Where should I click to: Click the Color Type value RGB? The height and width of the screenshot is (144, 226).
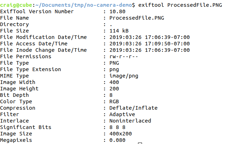pyautogui.click(x=114, y=101)
